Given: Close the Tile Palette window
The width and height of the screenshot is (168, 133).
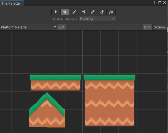Looking at the screenshot, I should pyautogui.click(x=165, y=3).
